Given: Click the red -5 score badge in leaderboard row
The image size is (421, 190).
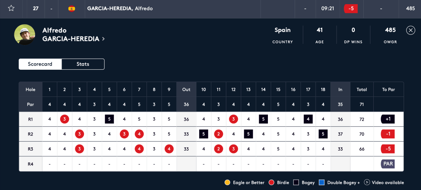Looking at the screenshot, I should [351, 8].
